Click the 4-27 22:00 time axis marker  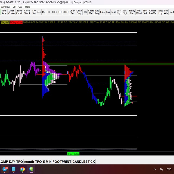73,154
